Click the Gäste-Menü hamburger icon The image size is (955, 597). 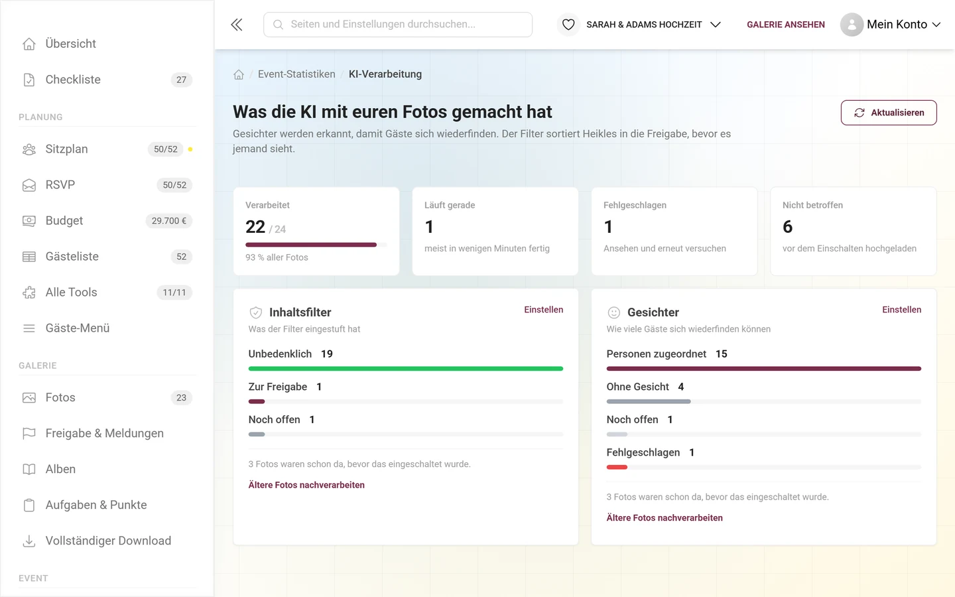pyautogui.click(x=29, y=328)
